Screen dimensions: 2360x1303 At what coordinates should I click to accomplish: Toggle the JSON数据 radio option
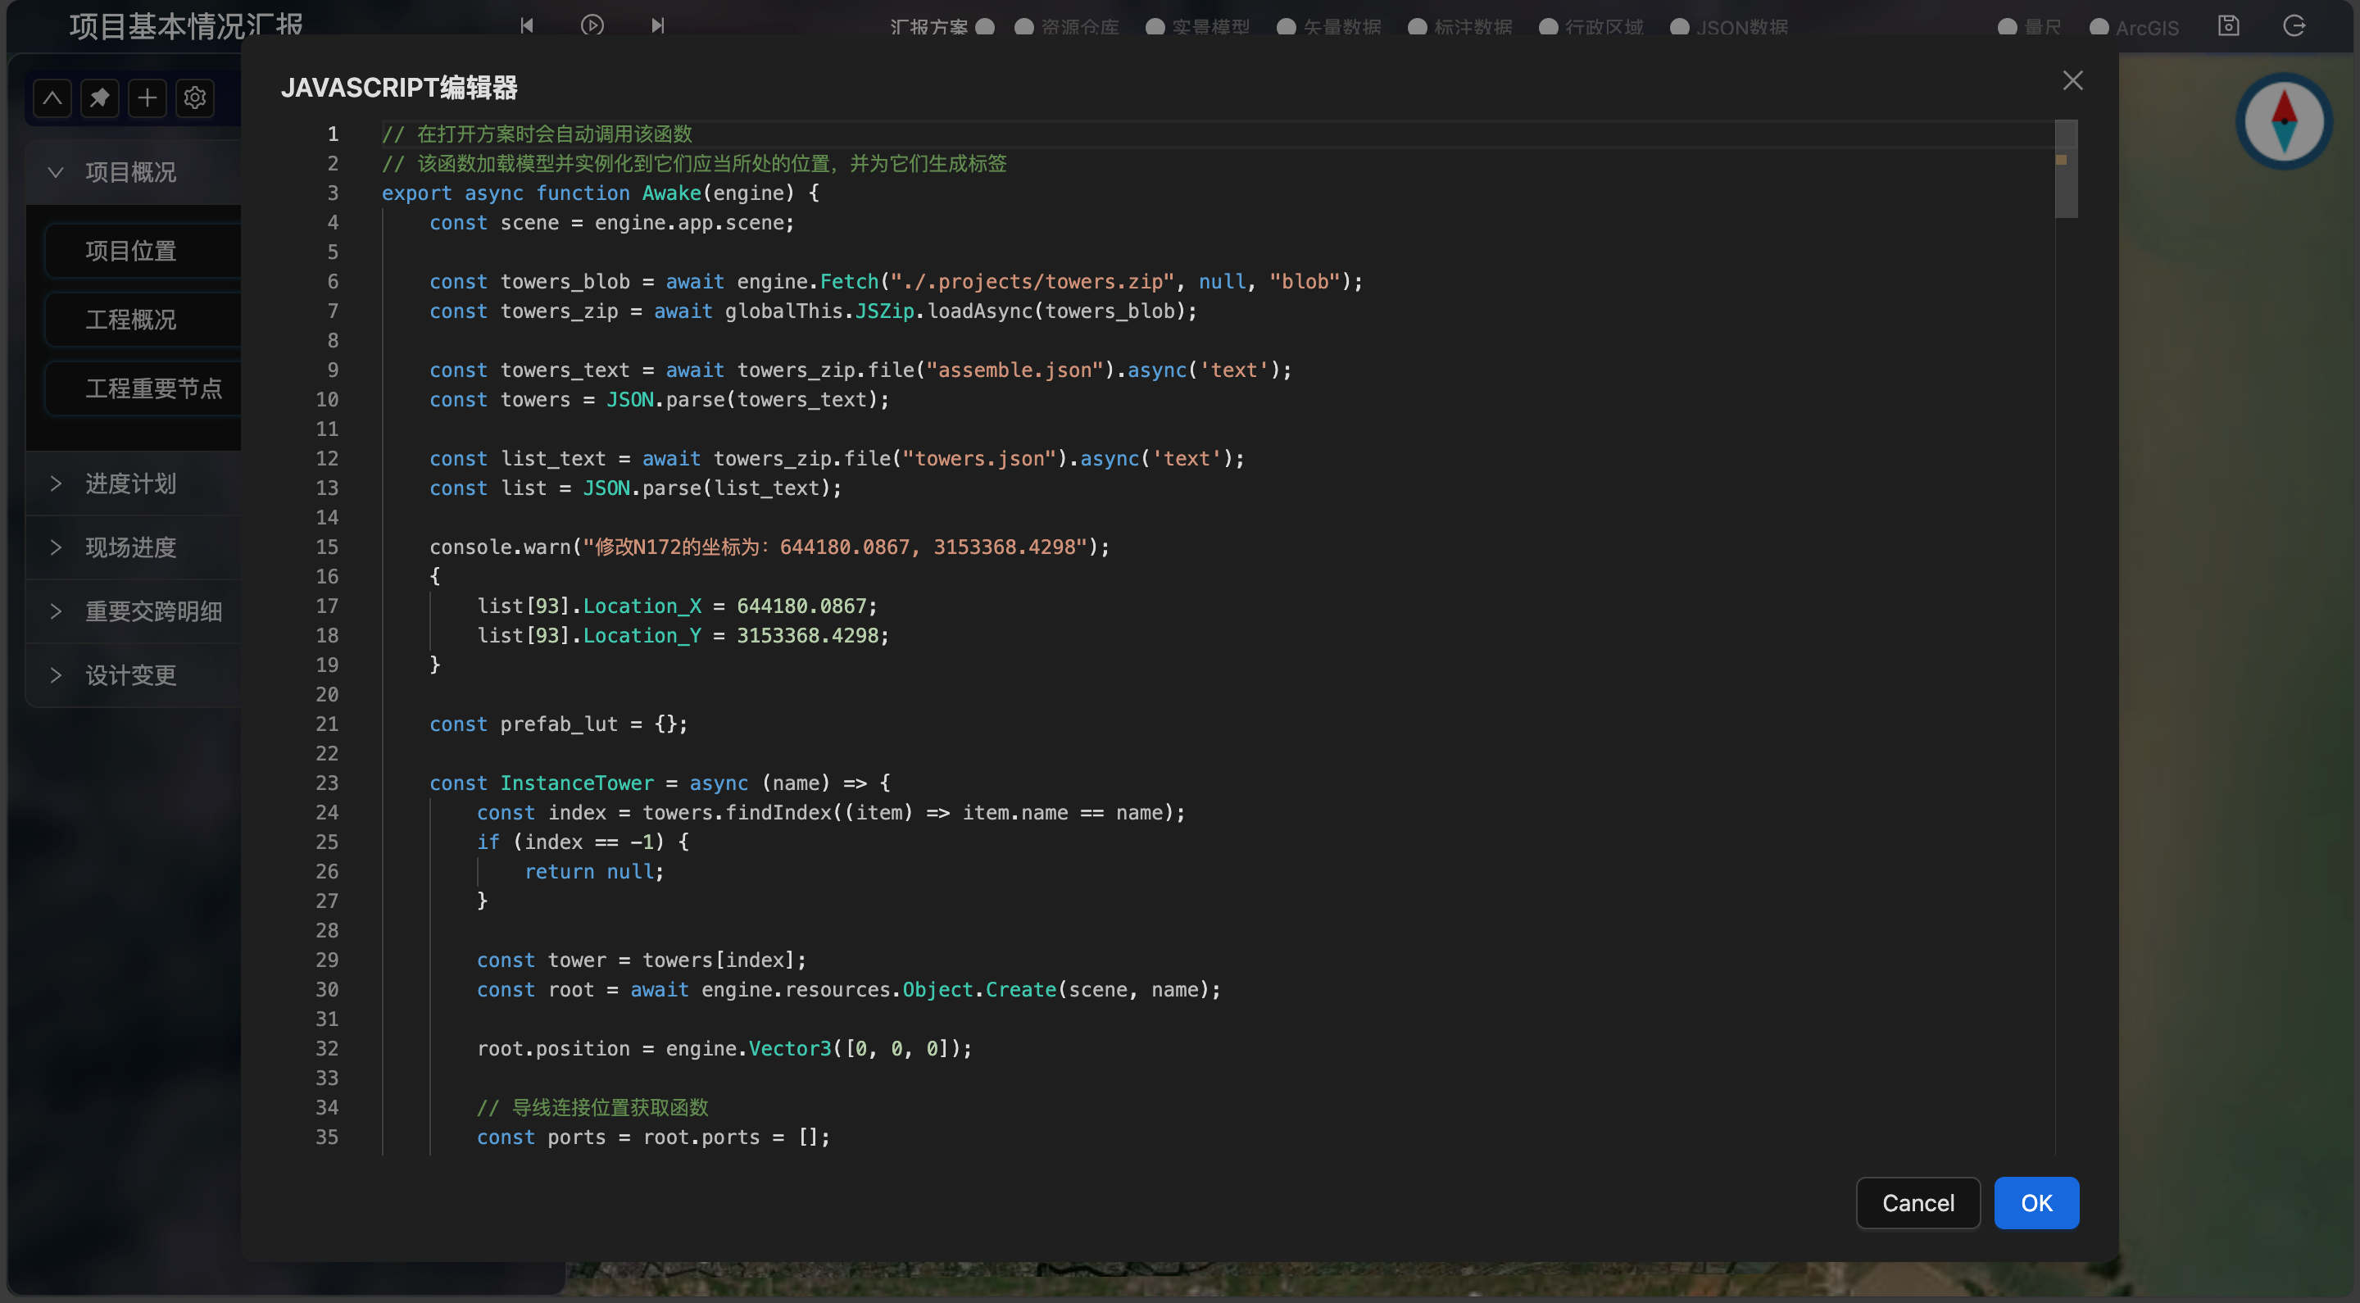click(1679, 26)
